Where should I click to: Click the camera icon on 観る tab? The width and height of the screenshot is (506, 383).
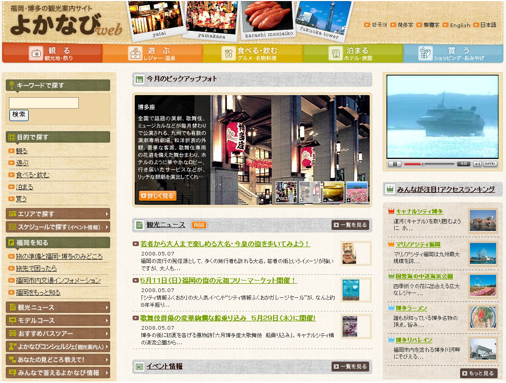(36, 53)
